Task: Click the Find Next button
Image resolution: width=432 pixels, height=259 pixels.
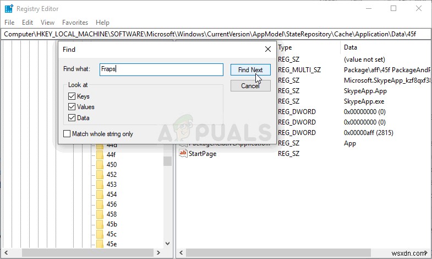Action: tap(250, 70)
